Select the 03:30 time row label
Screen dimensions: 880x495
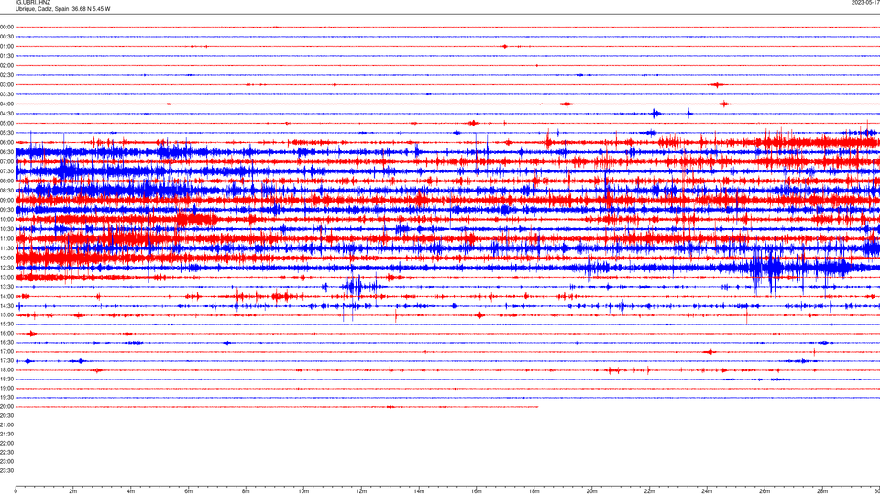pos(6,94)
